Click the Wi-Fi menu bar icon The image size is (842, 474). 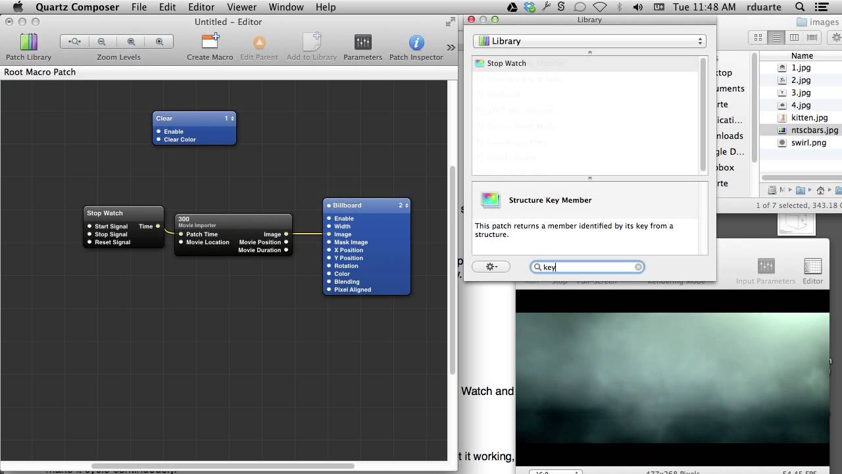tap(599, 7)
